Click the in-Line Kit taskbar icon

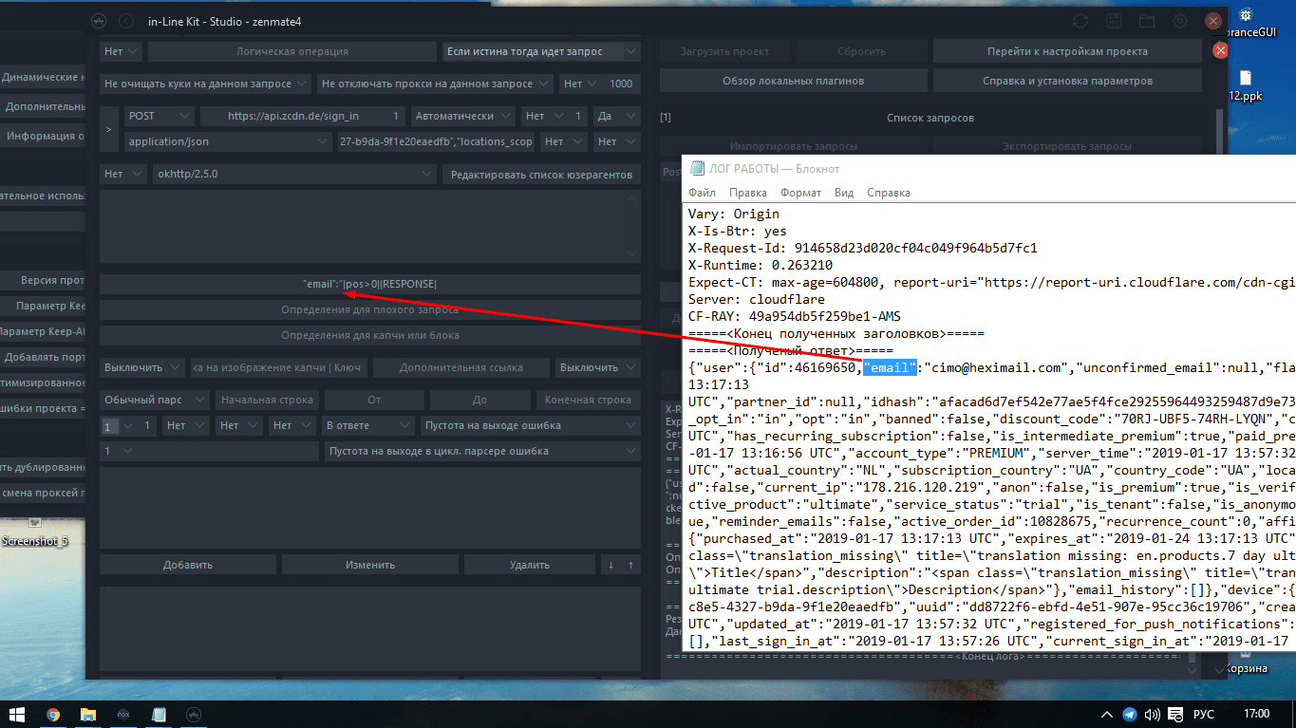click(x=193, y=714)
